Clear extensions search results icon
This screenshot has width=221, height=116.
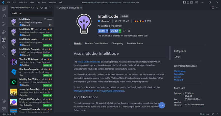(45, 8)
